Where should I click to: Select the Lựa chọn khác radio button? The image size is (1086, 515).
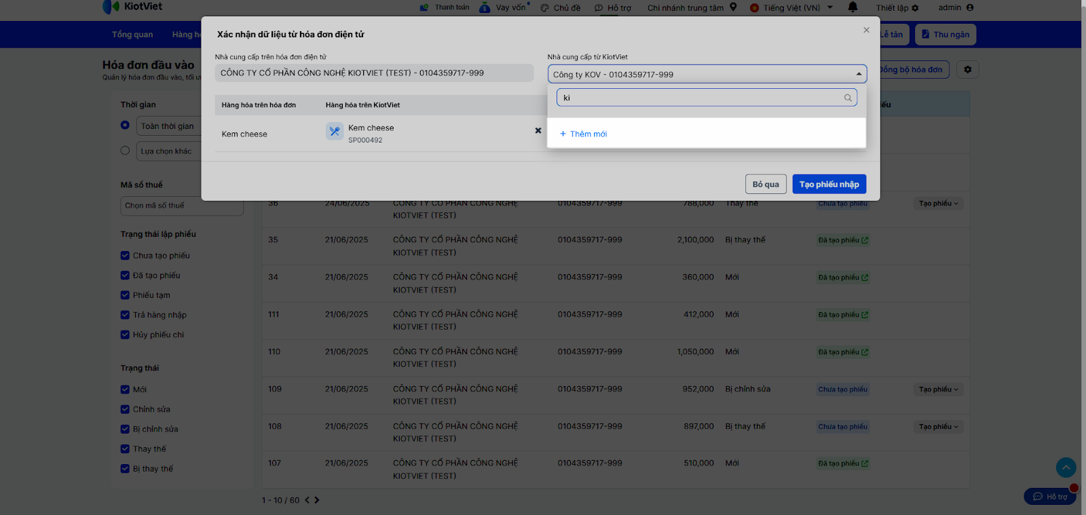[125, 151]
